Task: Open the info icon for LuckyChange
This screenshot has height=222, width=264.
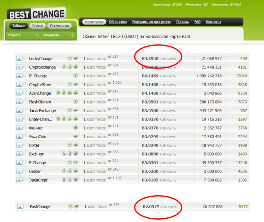Action: (19, 58)
